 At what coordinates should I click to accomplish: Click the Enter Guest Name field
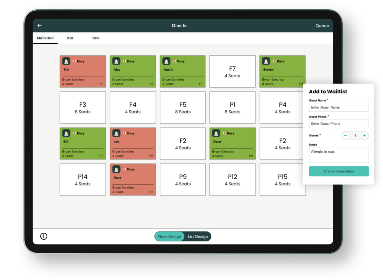coord(339,107)
